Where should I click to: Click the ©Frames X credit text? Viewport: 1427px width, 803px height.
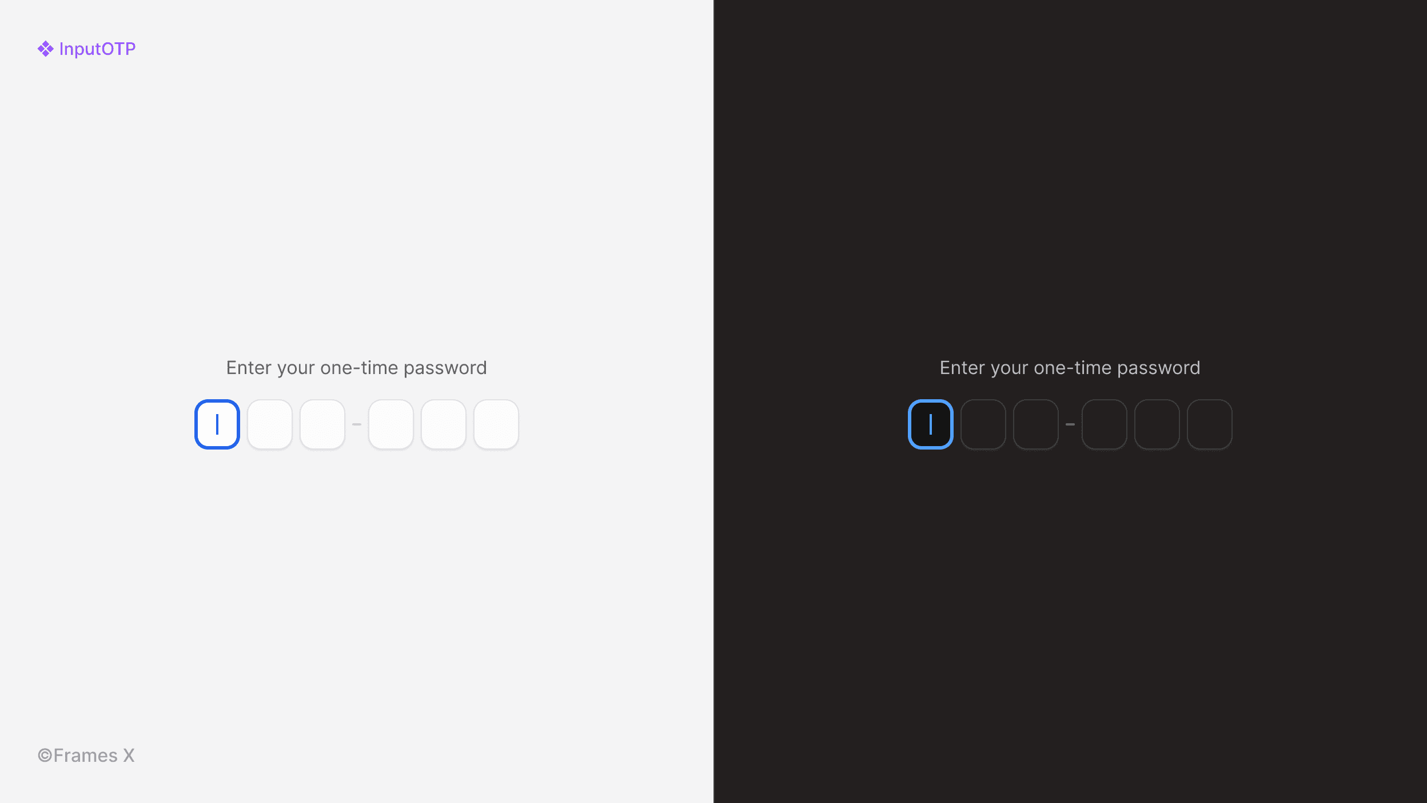tap(86, 756)
